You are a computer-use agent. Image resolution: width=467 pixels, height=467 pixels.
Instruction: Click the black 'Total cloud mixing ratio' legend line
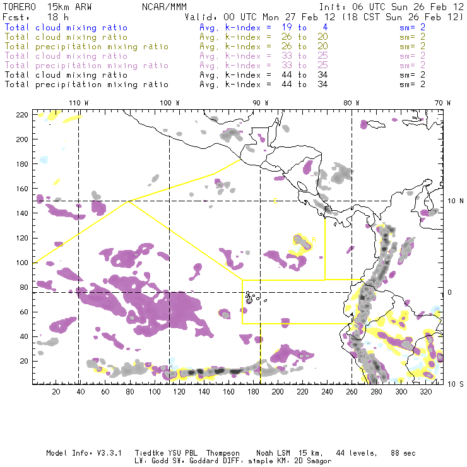pos(66,74)
